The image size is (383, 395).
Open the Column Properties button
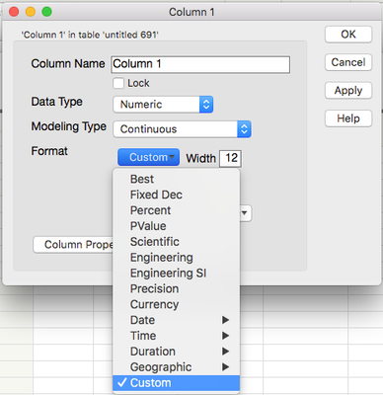73,245
